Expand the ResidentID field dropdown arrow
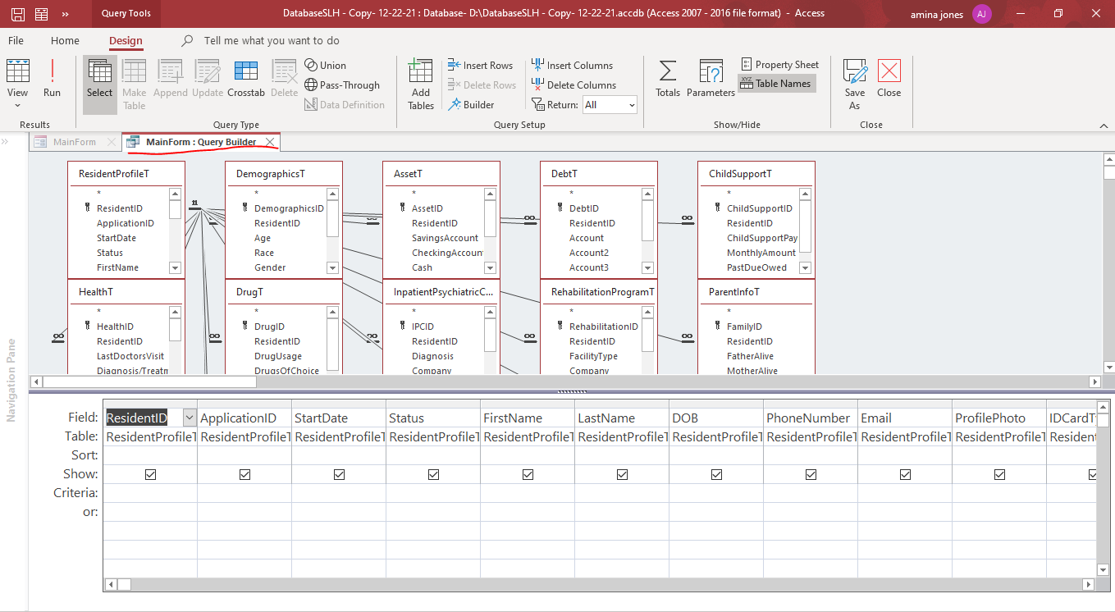This screenshot has height=612, width=1115. [x=190, y=418]
